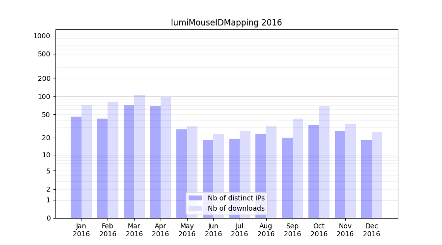The width and height of the screenshot is (442, 245).
Task: Select the 0 y-axis tick label
Action: 48,218
